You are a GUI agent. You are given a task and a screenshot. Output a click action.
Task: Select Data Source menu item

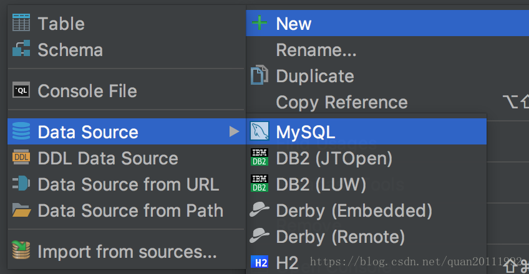coord(127,131)
